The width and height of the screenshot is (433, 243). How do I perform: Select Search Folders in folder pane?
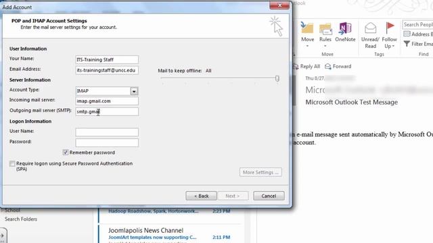pyautogui.click(x=21, y=219)
